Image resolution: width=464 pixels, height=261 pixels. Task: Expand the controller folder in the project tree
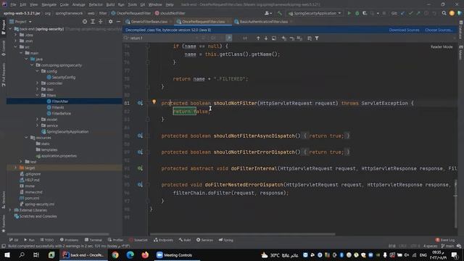38,83
